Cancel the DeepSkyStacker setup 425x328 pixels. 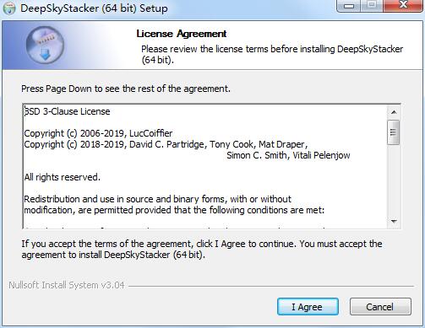point(380,307)
